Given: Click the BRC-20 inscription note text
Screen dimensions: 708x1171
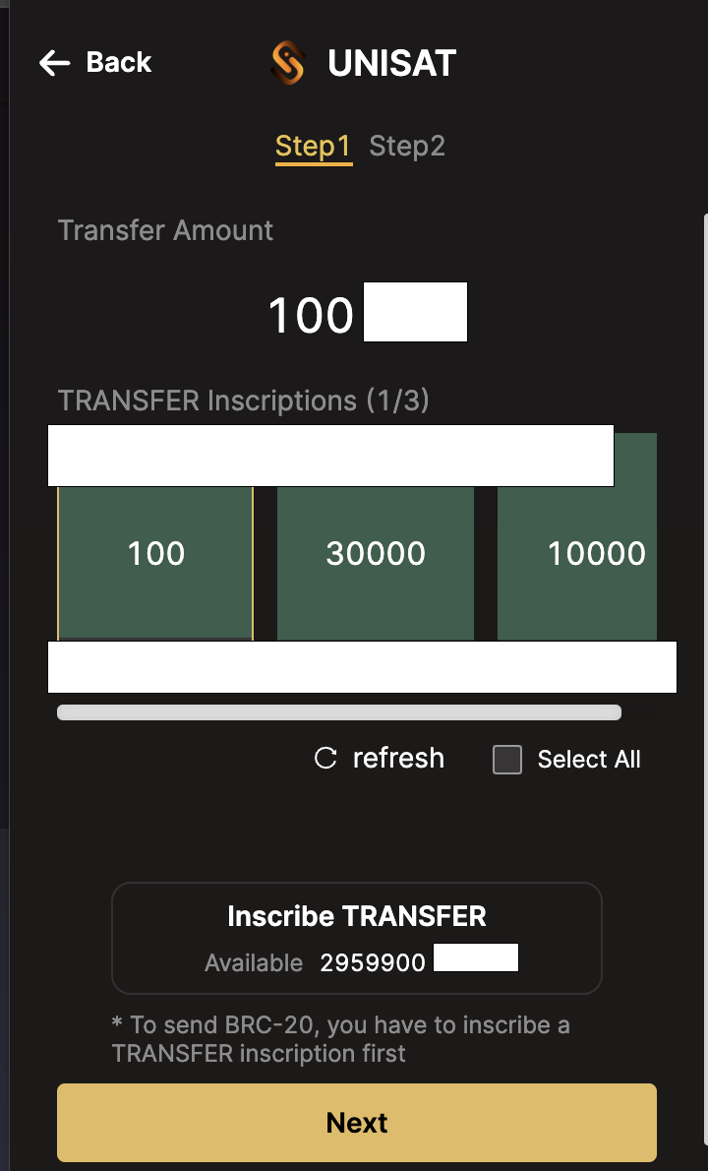Looking at the screenshot, I should 340,1039.
